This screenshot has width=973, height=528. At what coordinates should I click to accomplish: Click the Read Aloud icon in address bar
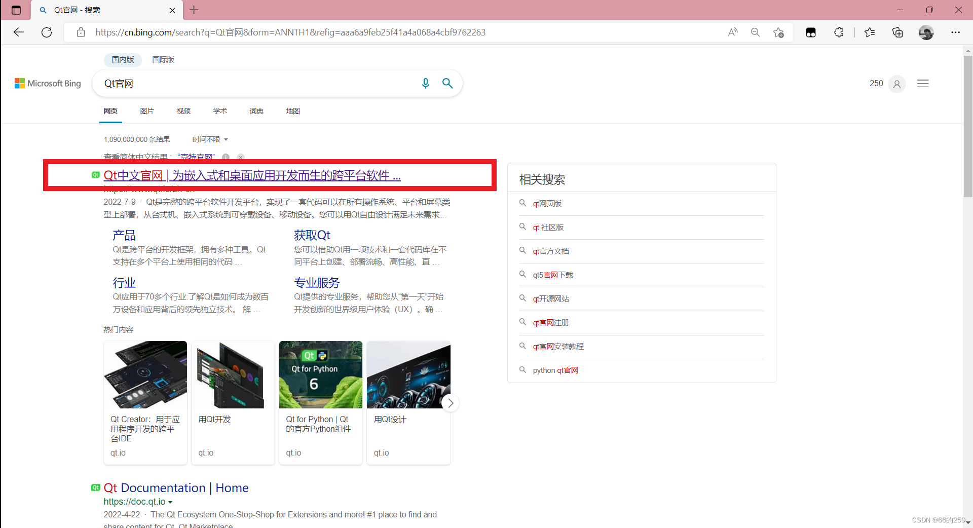[733, 32]
